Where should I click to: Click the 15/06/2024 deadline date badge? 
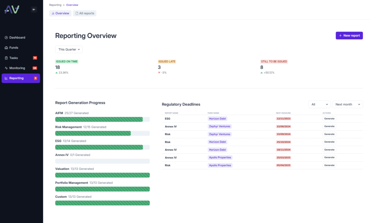tap(284, 126)
